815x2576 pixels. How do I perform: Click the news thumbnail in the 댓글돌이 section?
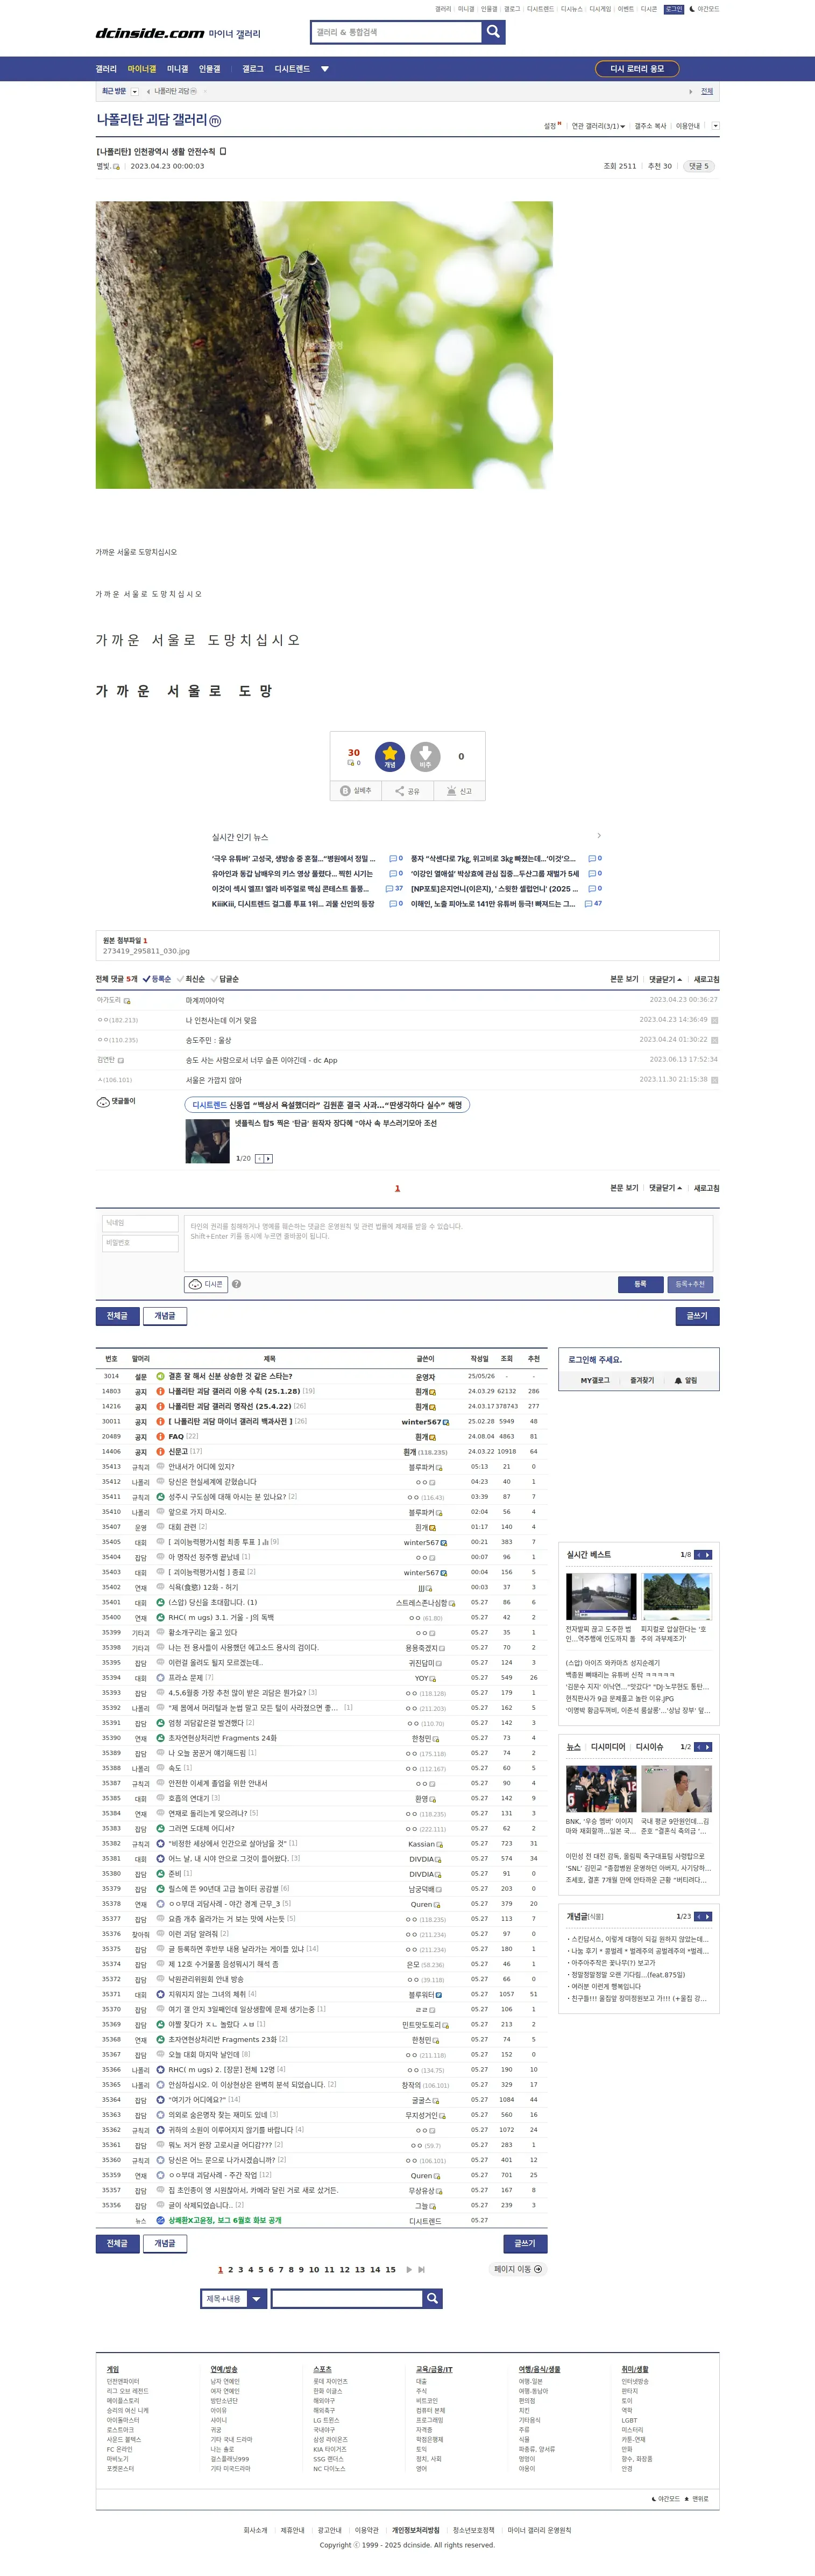point(208,1141)
